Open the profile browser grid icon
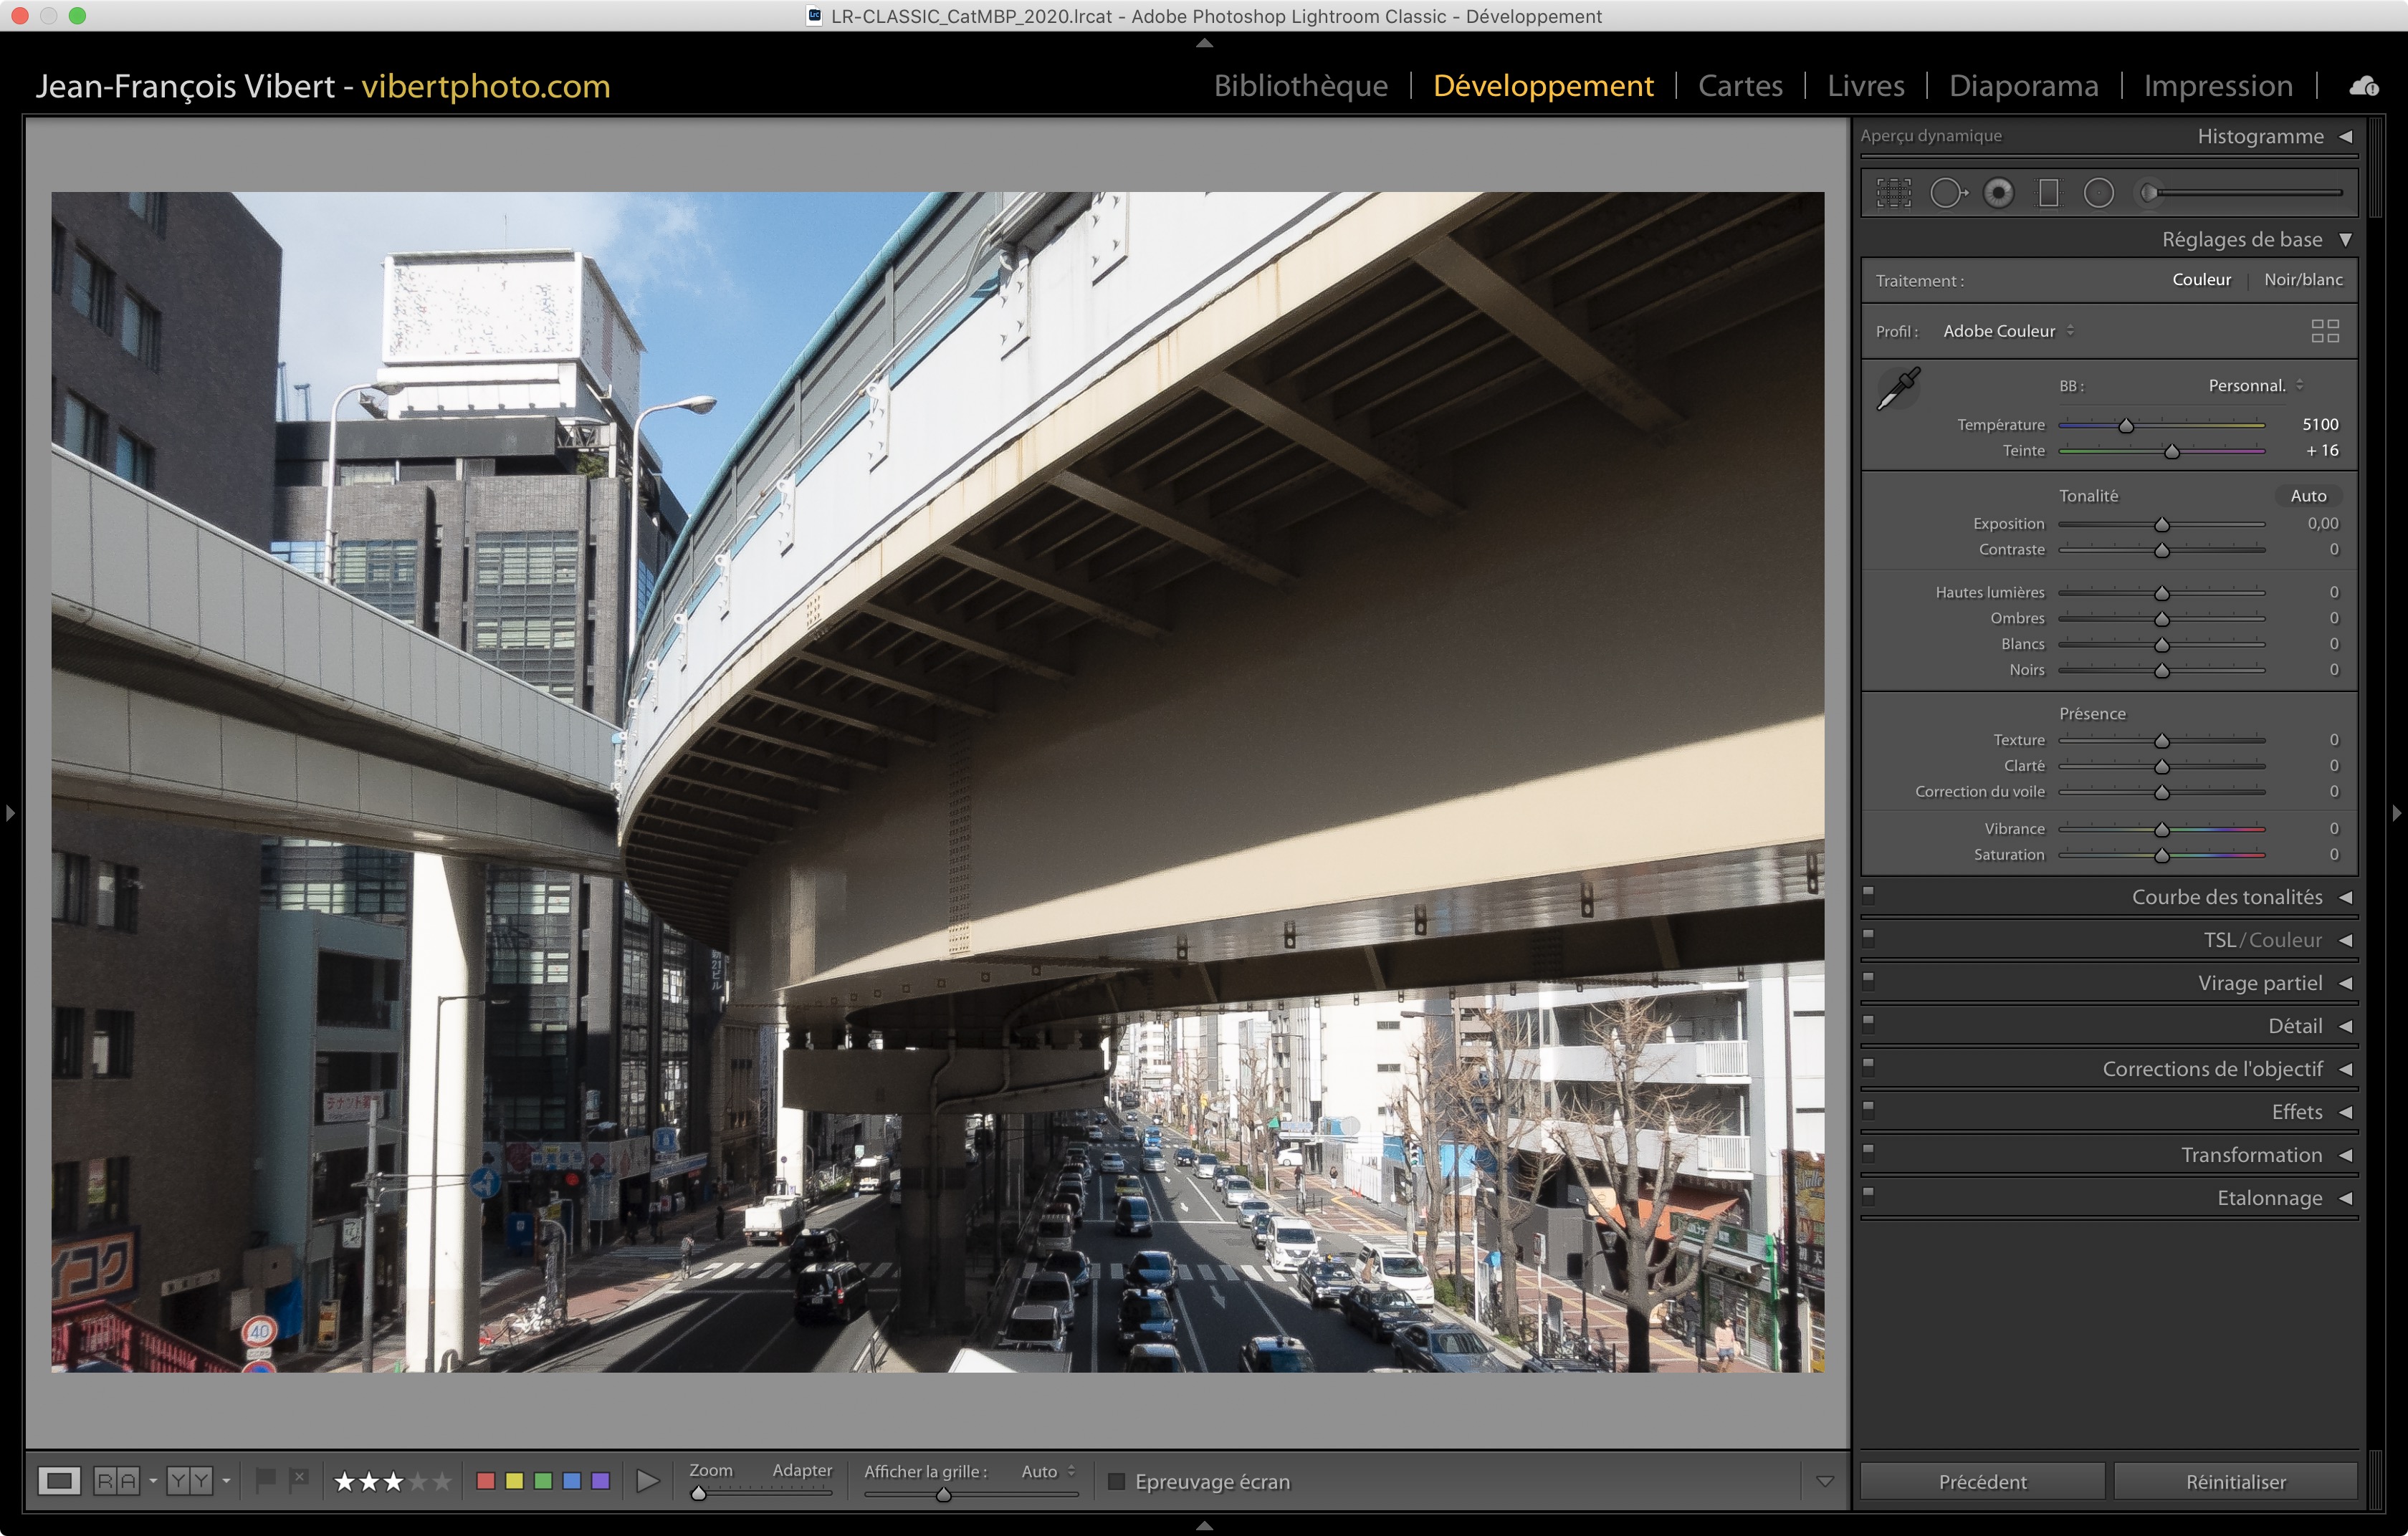Screen dimensions: 2408x1536 point(2325,331)
